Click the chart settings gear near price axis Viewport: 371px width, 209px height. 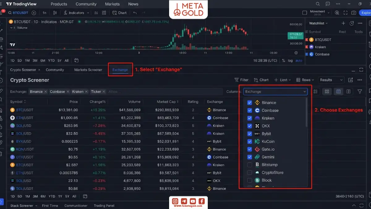(296, 53)
